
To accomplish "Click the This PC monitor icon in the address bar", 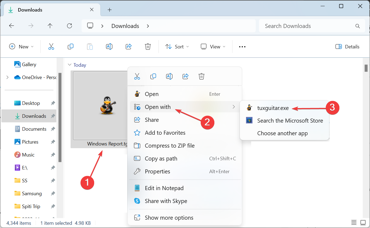I will [x=90, y=26].
